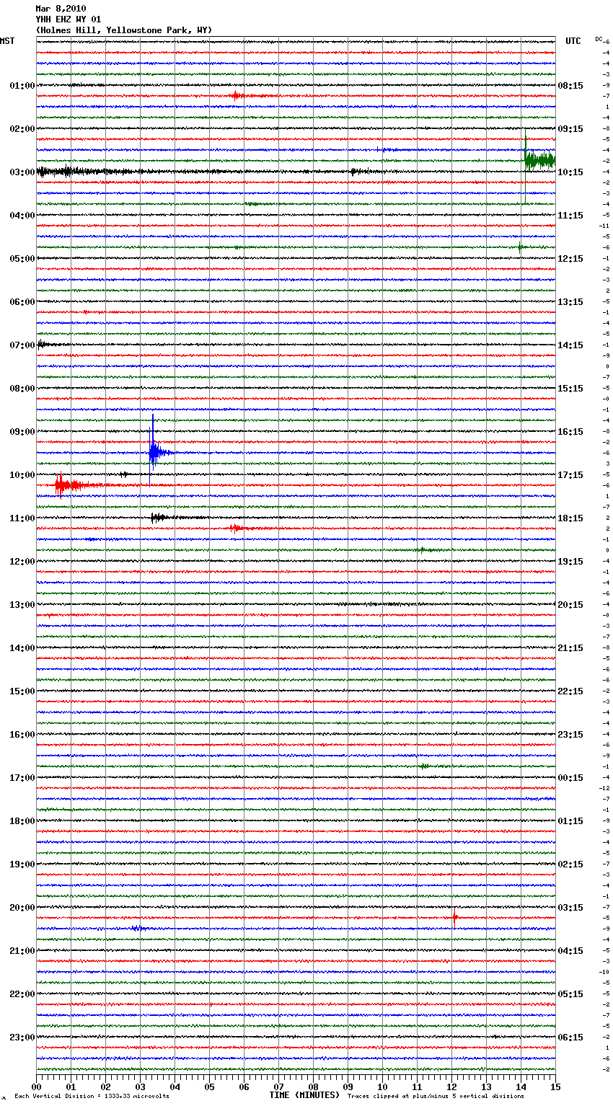Click the black event at minute 3 on 11:00 trace
Screen dimensions: 613x1106
pyautogui.click(x=160, y=517)
